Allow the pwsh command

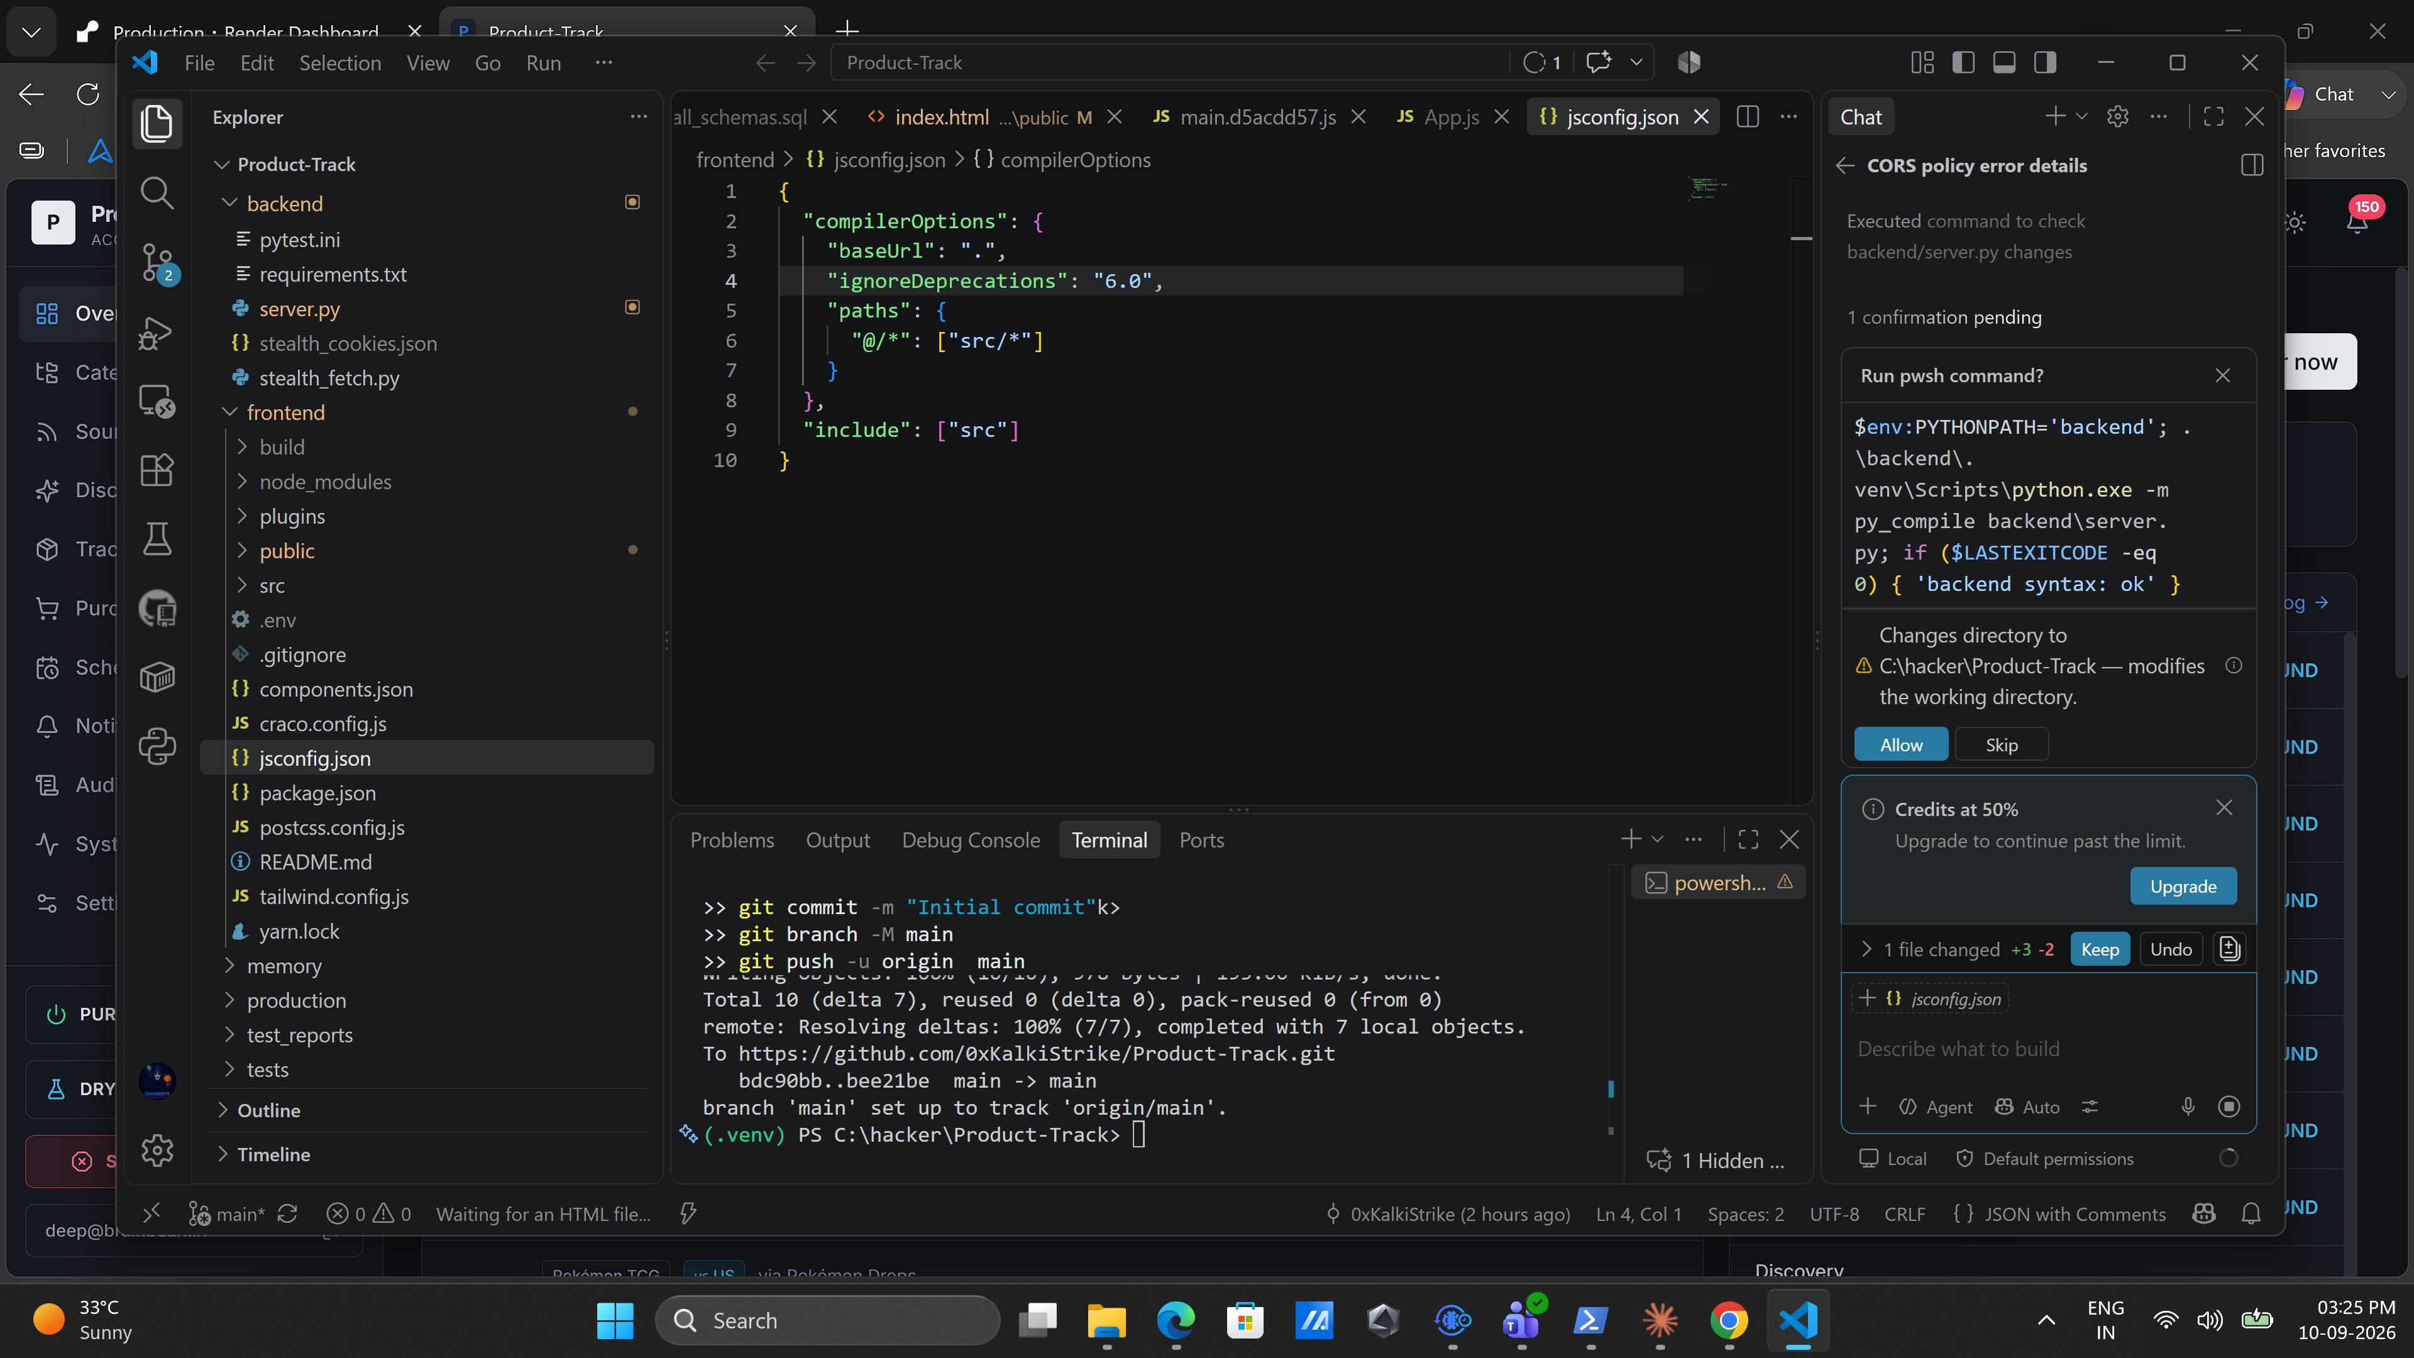coord(1900,745)
